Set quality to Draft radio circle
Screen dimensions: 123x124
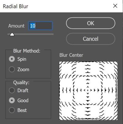point(12,90)
